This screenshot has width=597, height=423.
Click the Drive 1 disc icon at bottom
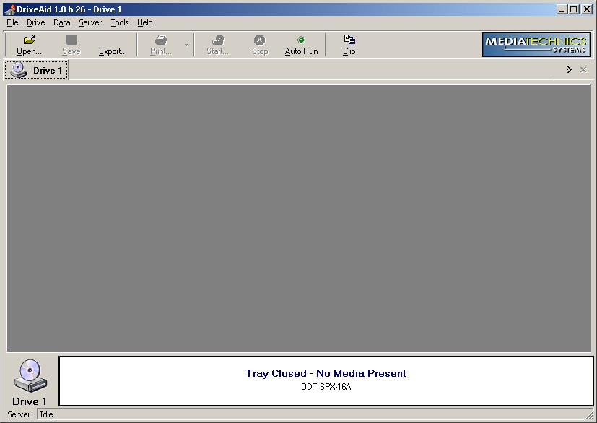coord(30,375)
